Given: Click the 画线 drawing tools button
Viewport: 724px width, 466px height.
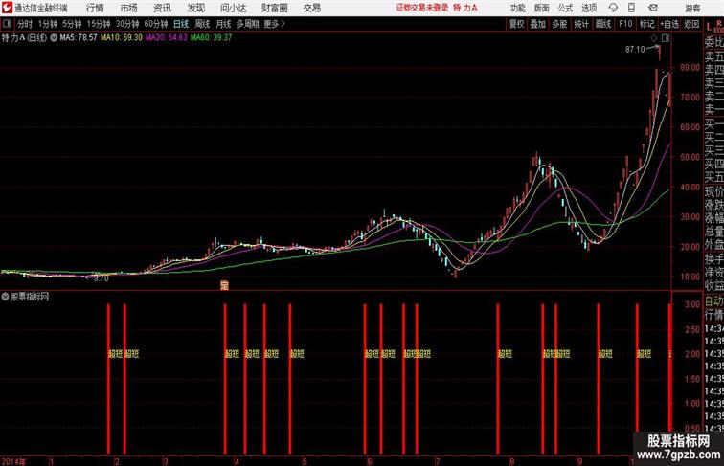Looking at the screenshot, I should (x=603, y=24).
